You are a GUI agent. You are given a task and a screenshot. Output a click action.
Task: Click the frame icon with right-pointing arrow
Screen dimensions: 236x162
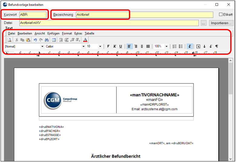click(x=78, y=40)
